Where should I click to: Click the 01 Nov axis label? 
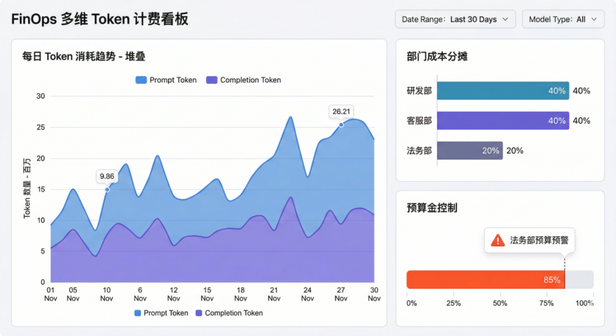pyautogui.click(x=51, y=294)
